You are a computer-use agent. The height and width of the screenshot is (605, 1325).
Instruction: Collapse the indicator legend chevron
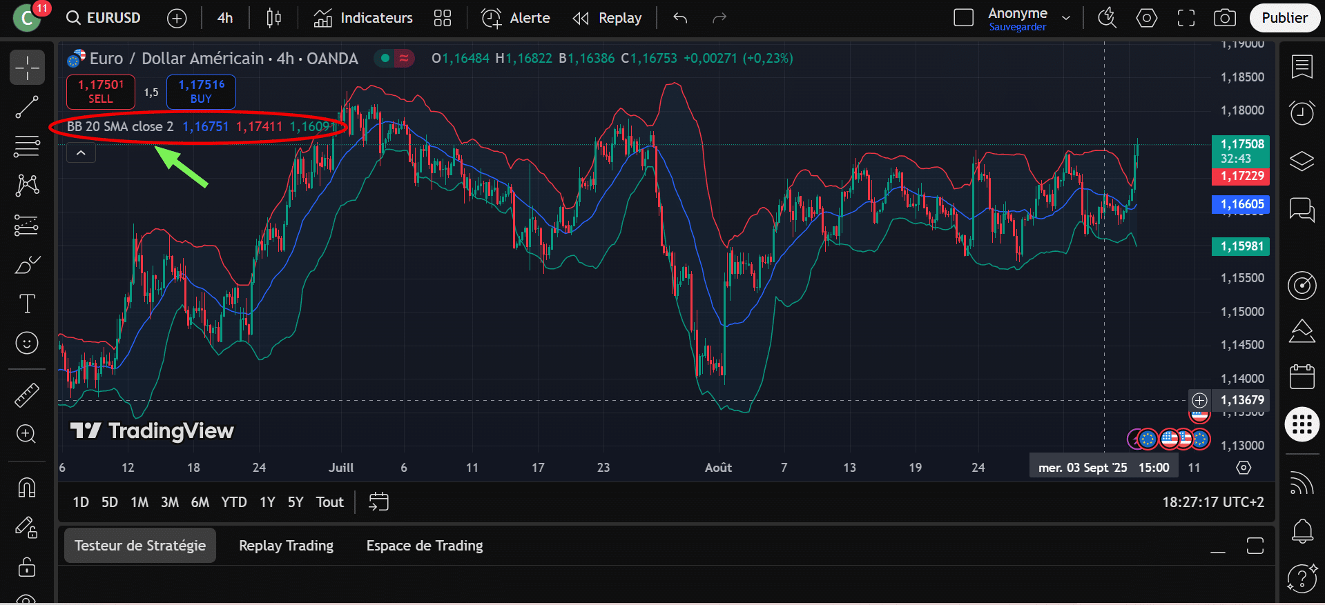click(81, 153)
